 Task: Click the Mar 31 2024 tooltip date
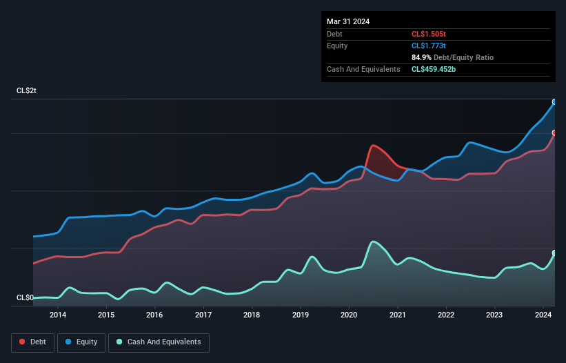click(x=348, y=21)
